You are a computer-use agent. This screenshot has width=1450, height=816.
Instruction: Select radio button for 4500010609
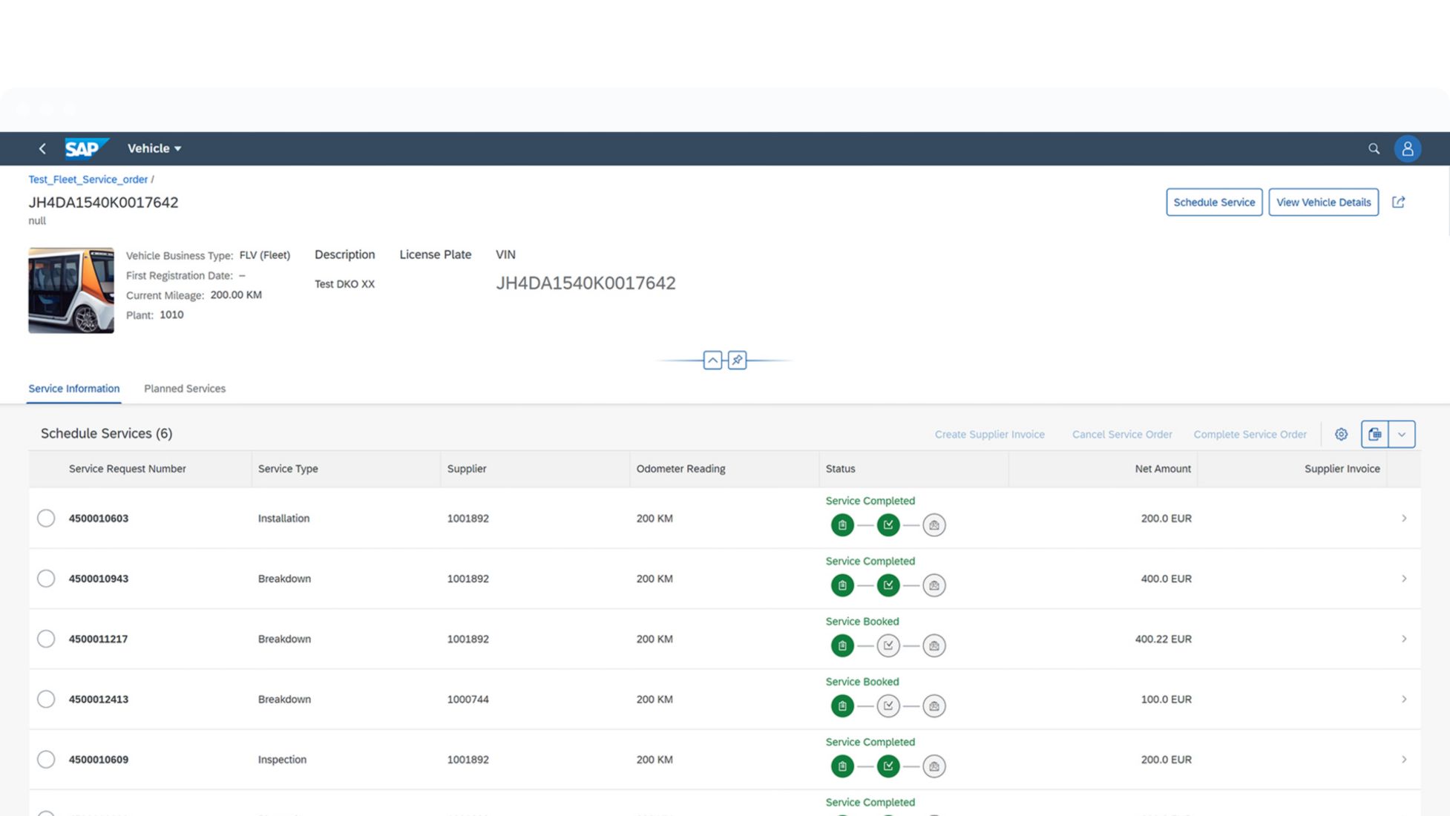tap(46, 759)
